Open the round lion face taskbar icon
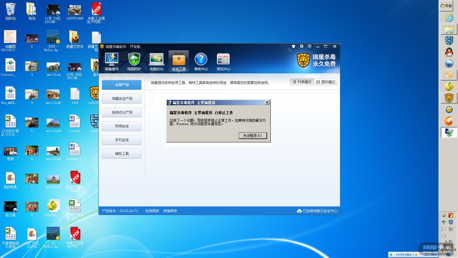This screenshot has height=258, width=458. [x=449, y=110]
